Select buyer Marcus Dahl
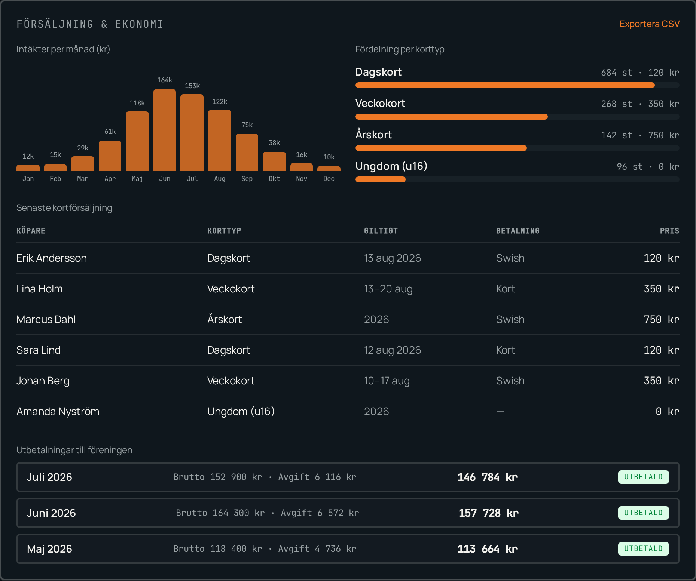The width and height of the screenshot is (696, 581). 46,319
